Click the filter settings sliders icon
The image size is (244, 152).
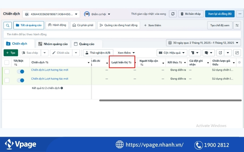237,25
